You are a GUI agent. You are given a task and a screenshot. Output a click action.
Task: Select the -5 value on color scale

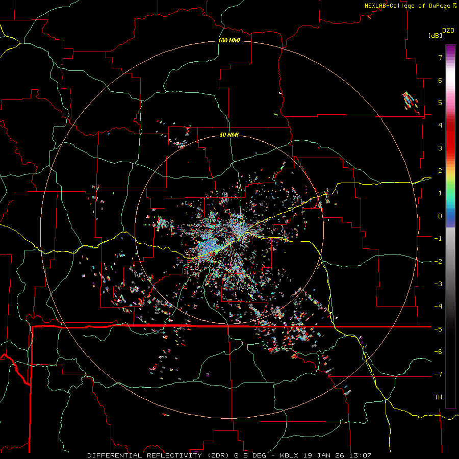click(438, 329)
